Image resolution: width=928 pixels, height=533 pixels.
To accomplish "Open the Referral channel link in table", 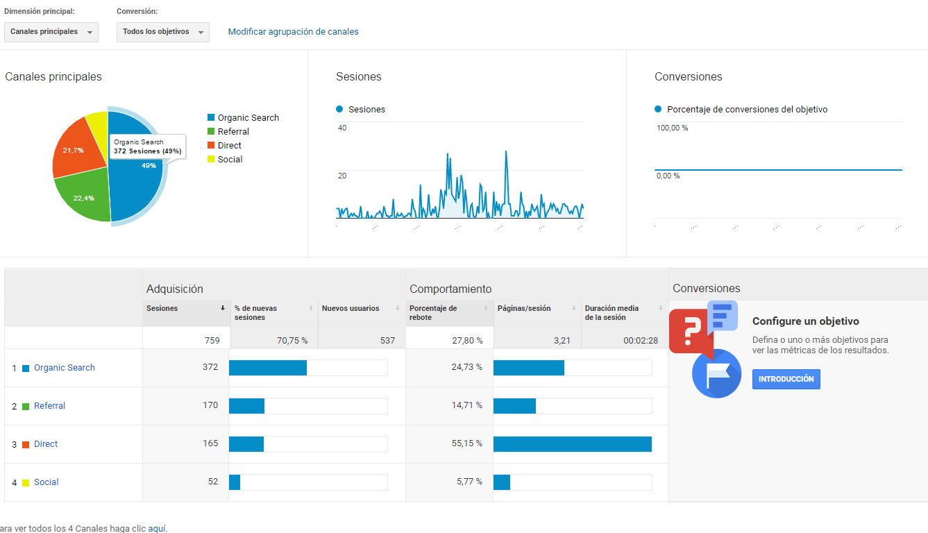I will coord(49,406).
